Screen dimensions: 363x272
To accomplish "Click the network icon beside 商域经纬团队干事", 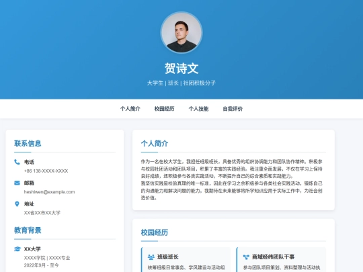I will pos(246,257).
